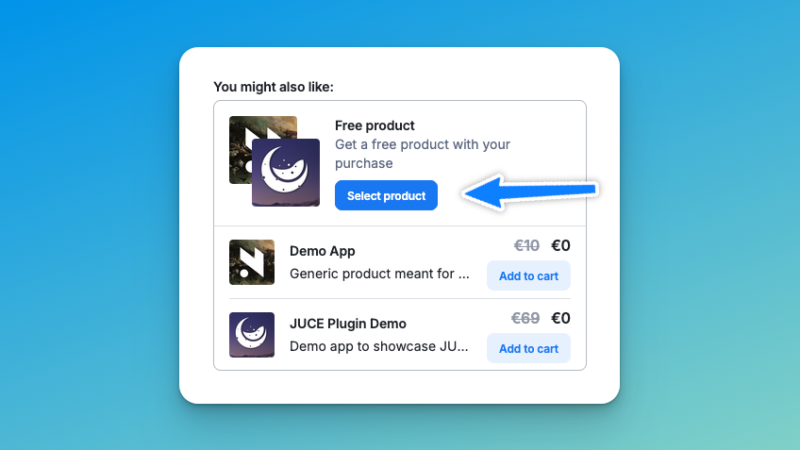Click the large moon icon beside Free product

[x=286, y=173]
